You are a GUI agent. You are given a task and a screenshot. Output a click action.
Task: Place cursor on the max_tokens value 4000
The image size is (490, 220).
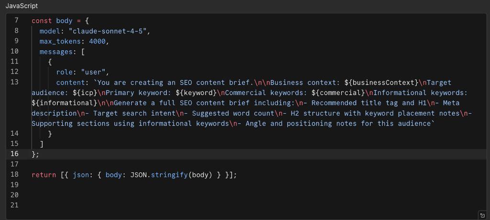point(99,41)
